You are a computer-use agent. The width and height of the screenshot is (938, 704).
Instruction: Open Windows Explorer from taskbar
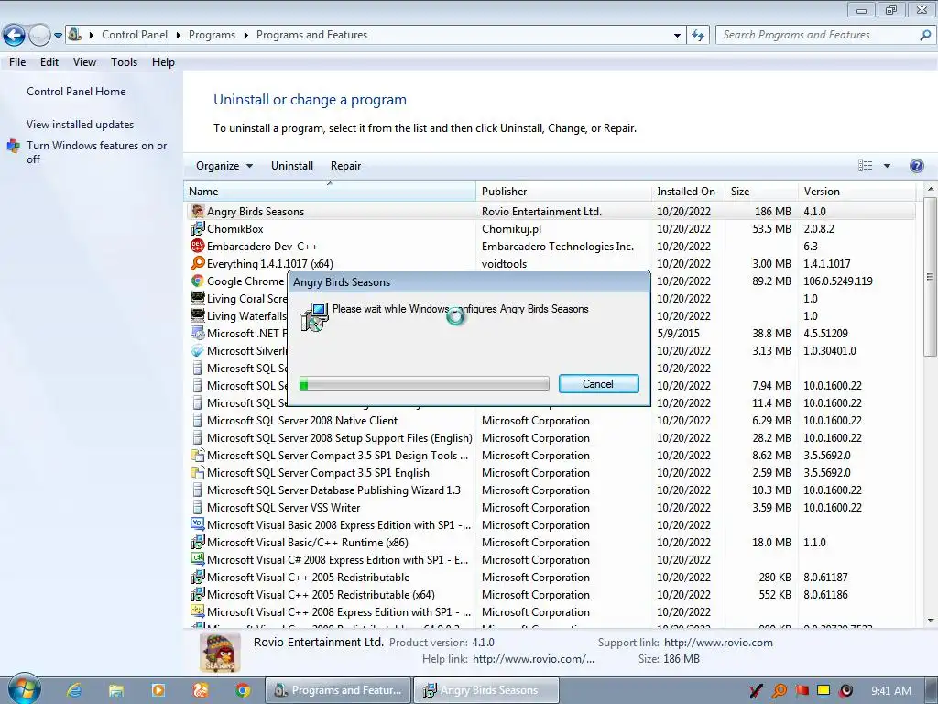point(116,690)
